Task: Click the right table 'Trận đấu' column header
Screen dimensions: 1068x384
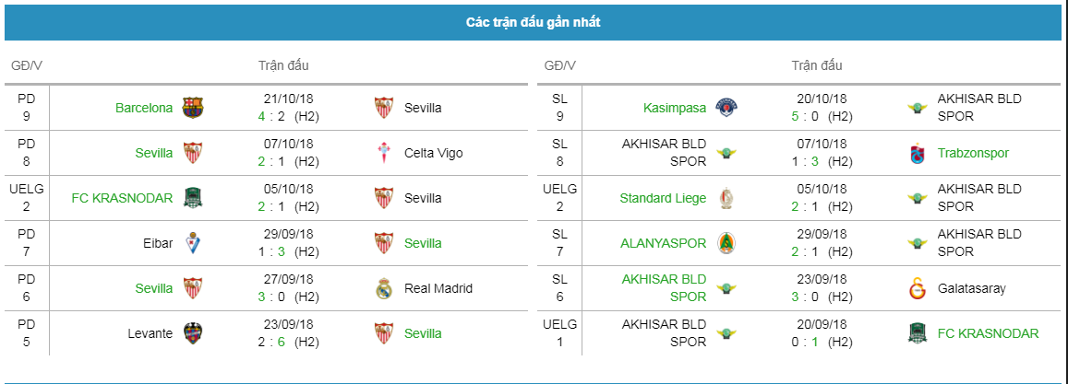Action: pyautogui.click(x=817, y=66)
